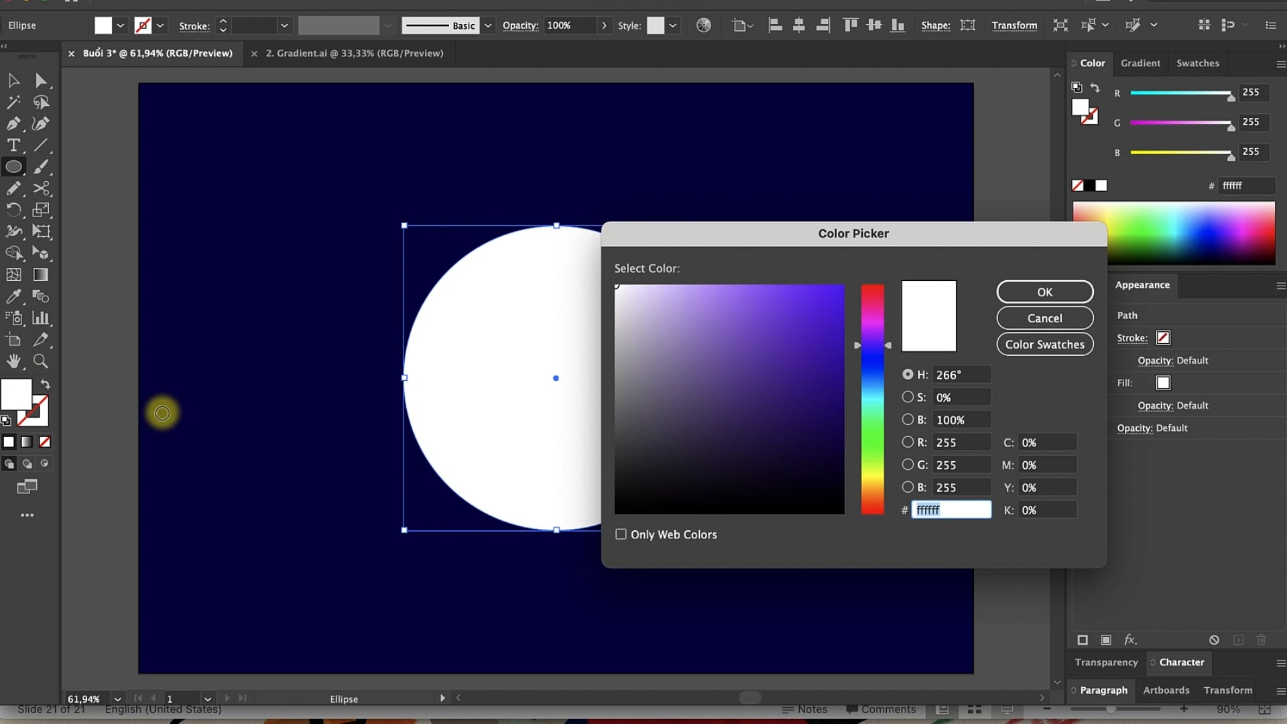Image resolution: width=1287 pixels, height=724 pixels.
Task: Select the G green radio button
Action: point(908,464)
